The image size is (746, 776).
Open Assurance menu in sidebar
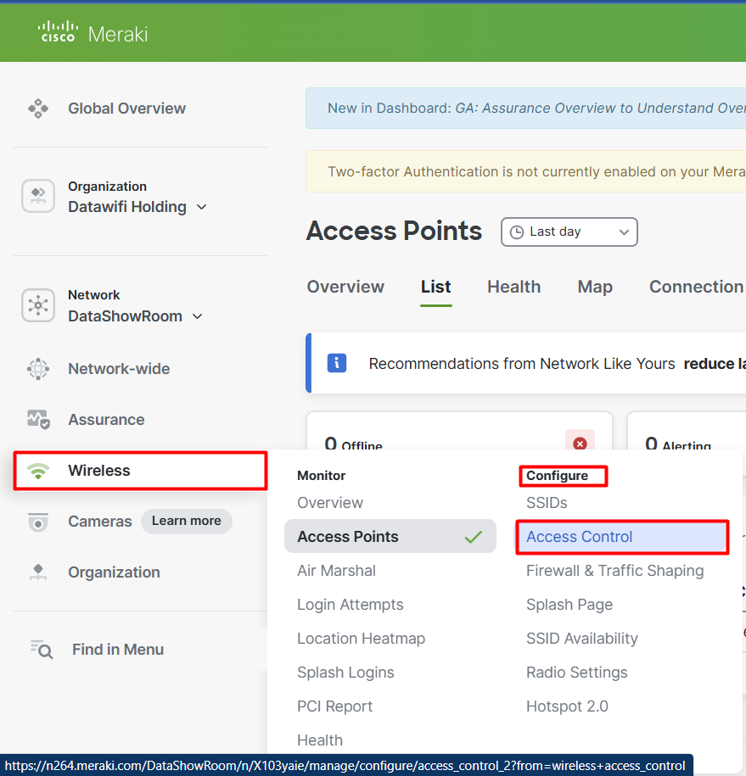click(106, 420)
